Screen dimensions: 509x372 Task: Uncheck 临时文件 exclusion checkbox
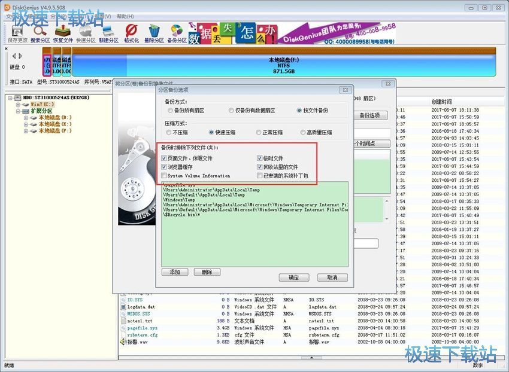coord(259,158)
